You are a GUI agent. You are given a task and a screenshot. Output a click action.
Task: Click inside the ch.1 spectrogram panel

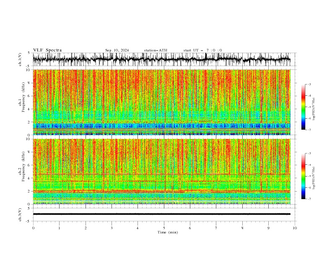(x=162, y=102)
